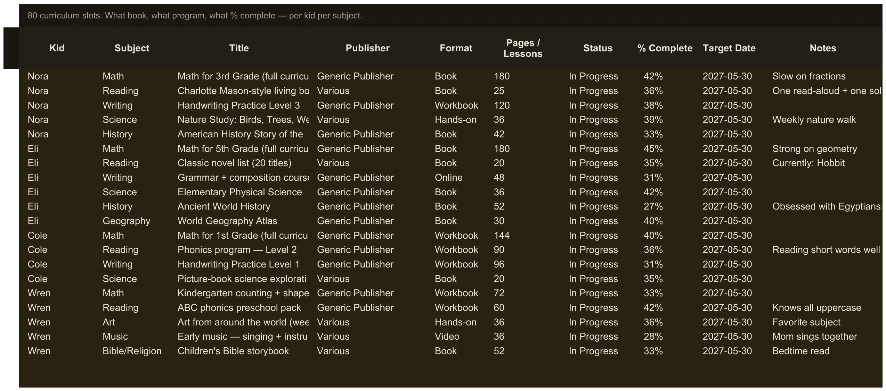The image size is (886, 391).
Task: Click 'Early music — singing' title cell
Action: (239, 337)
